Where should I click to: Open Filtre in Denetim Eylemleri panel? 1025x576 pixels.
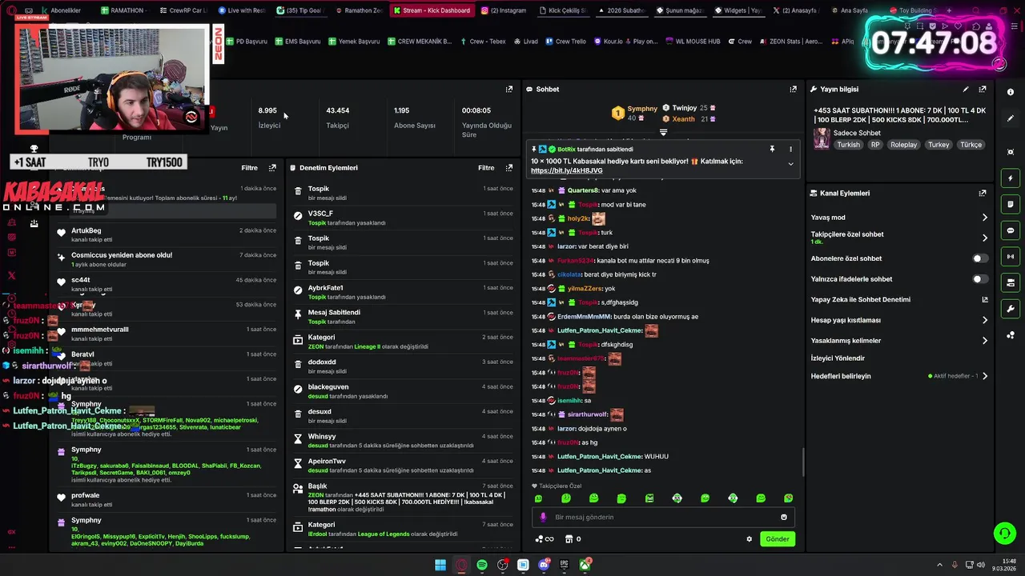(486, 168)
